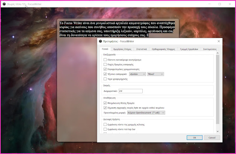236x154 pixels.
Task: Click the Σκηνές group label
Action: tap(107, 86)
